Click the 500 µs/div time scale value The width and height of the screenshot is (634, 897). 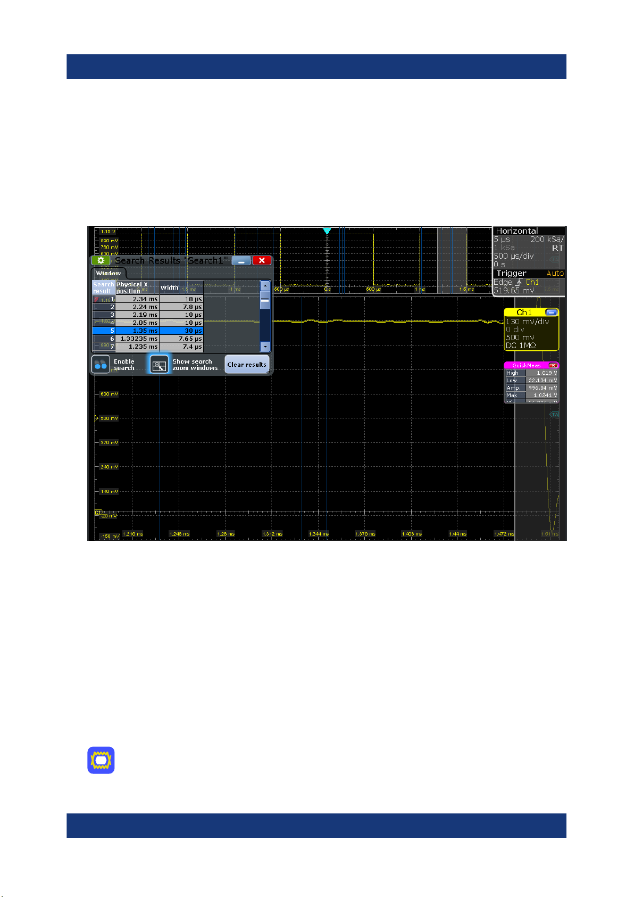pyautogui.click(x=513, y=256)
